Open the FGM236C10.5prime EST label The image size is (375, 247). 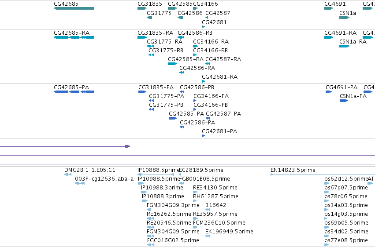(219, 223)
